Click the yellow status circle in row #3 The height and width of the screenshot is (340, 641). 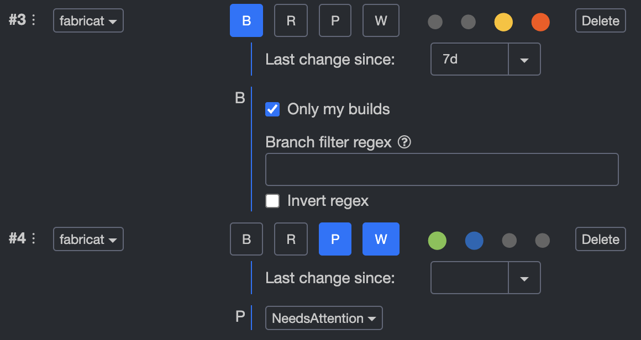[503, 23]
